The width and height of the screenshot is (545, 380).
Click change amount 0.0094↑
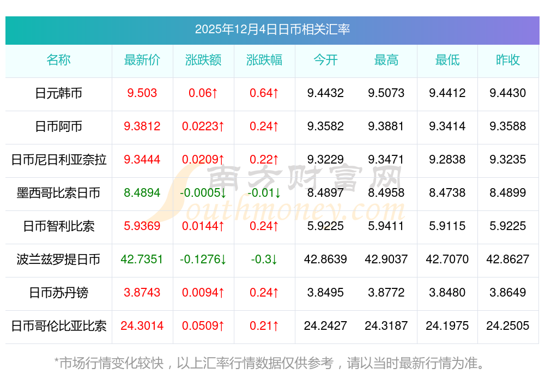point(203,292)
